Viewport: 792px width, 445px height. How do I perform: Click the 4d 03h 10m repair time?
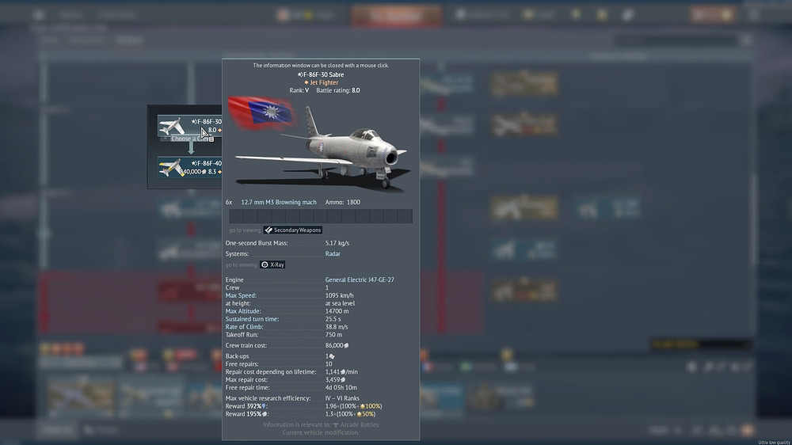pyautogui.click(x=341, y=388)
